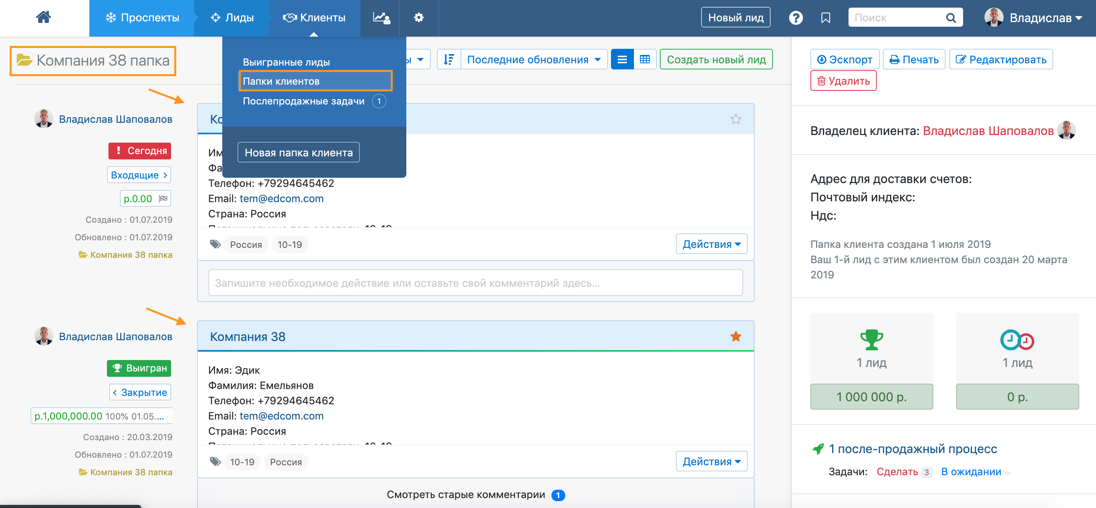Expand Последние обновления sort dropdown
Screen dimensions: 1096x508
[533, 59]
